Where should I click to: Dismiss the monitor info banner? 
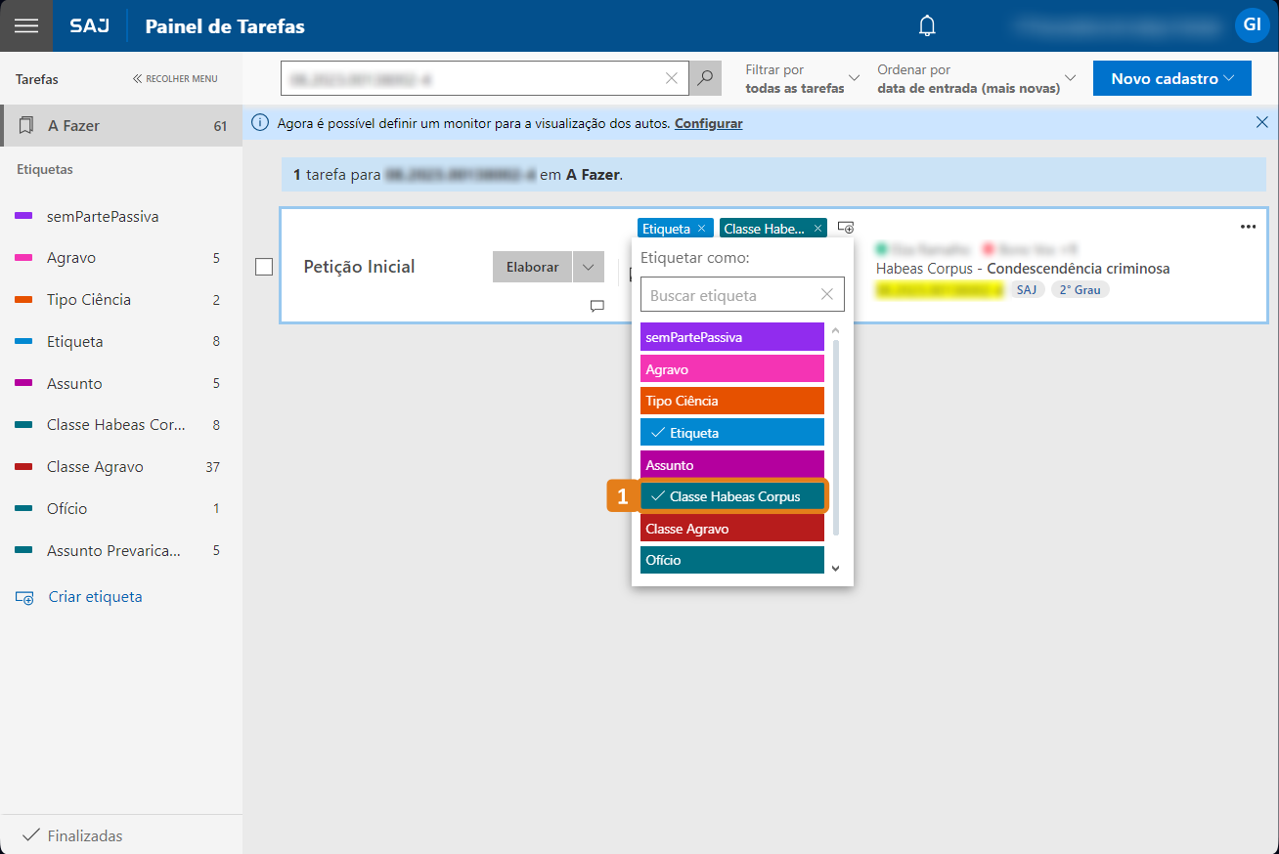(x=1261, y=123)
